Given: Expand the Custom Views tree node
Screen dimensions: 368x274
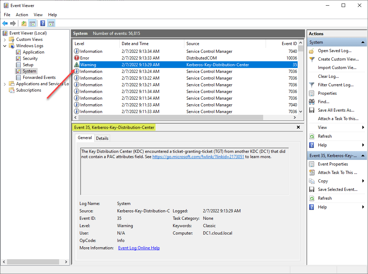Looking at the screenshot, I should pos(5,39).
